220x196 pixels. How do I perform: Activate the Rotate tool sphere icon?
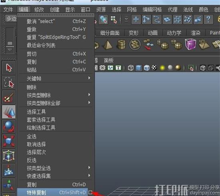(x=9, y=127)
